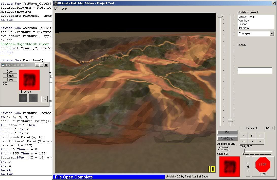
Task: Click the 255 value in Terrain Builder
Action: (x=5, y=83)
